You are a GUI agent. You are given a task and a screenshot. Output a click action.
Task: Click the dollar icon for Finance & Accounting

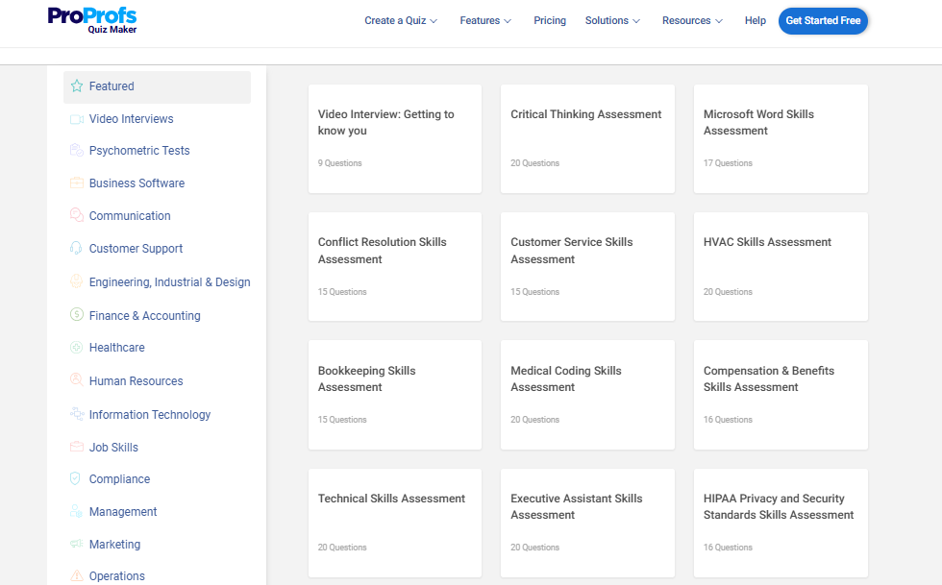pyautogui.click(x=77, y=315)
